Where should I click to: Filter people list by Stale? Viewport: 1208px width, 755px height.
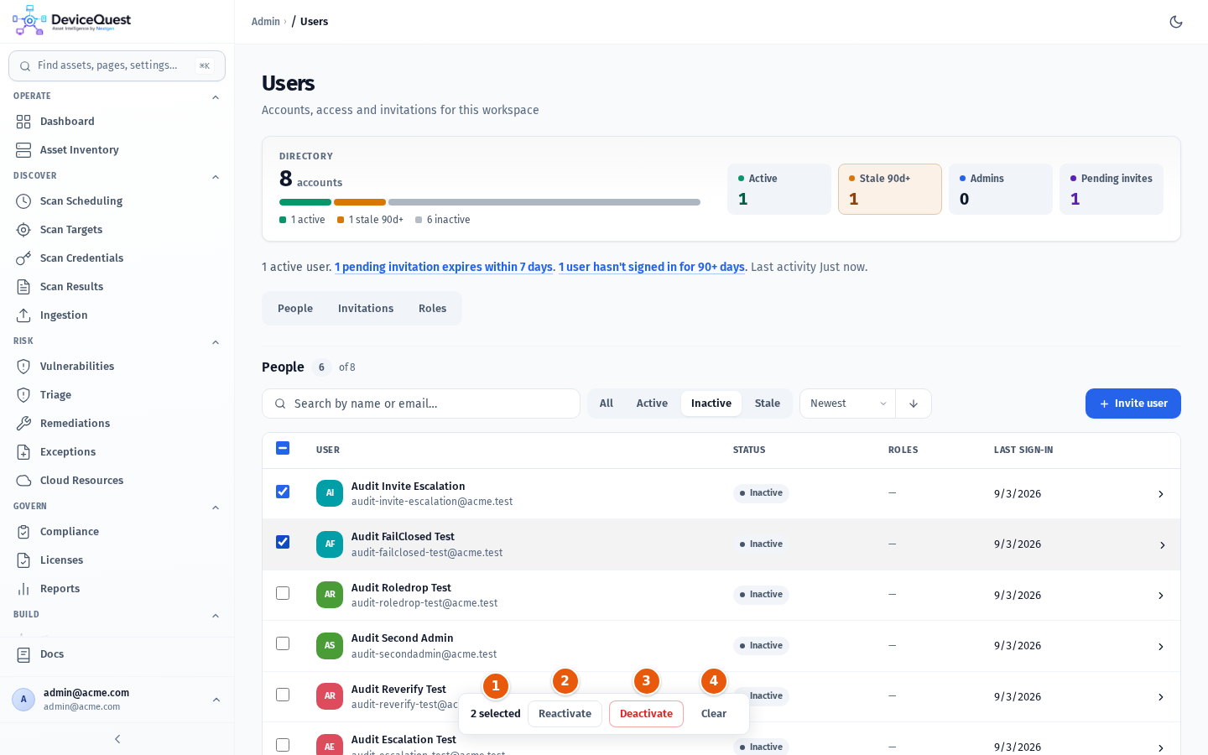click(x=767, y=404)
